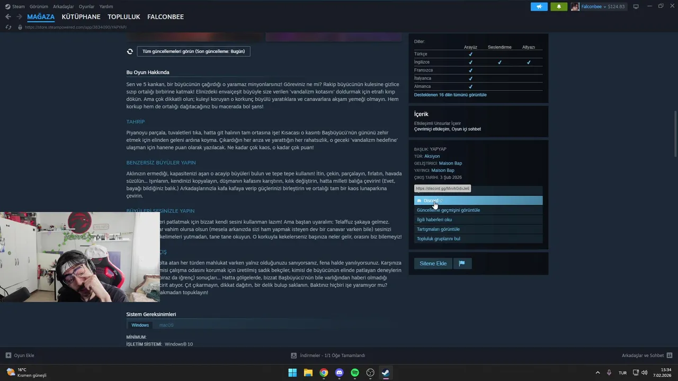Select the Windows system requirements tab
The width and height of the screenshot is (678, 381).
pos(140,325)
